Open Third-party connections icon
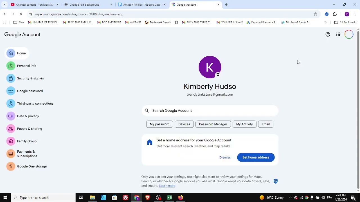This screenshot has width=360, height=202. [11, 104]
